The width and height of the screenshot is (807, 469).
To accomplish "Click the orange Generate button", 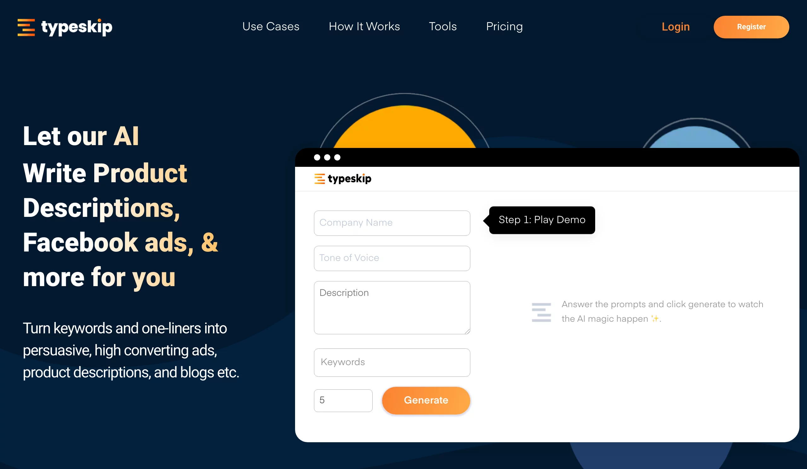I will 426,400.
